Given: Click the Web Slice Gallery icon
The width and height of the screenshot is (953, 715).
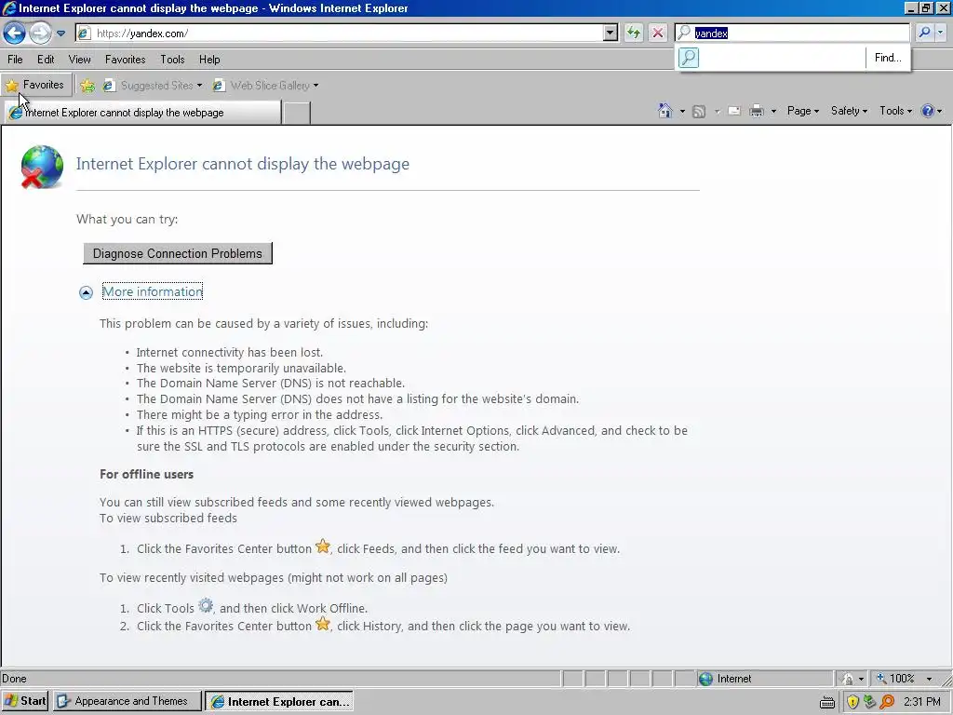Looking at the screenshot, I should click(x=219, y=86).
